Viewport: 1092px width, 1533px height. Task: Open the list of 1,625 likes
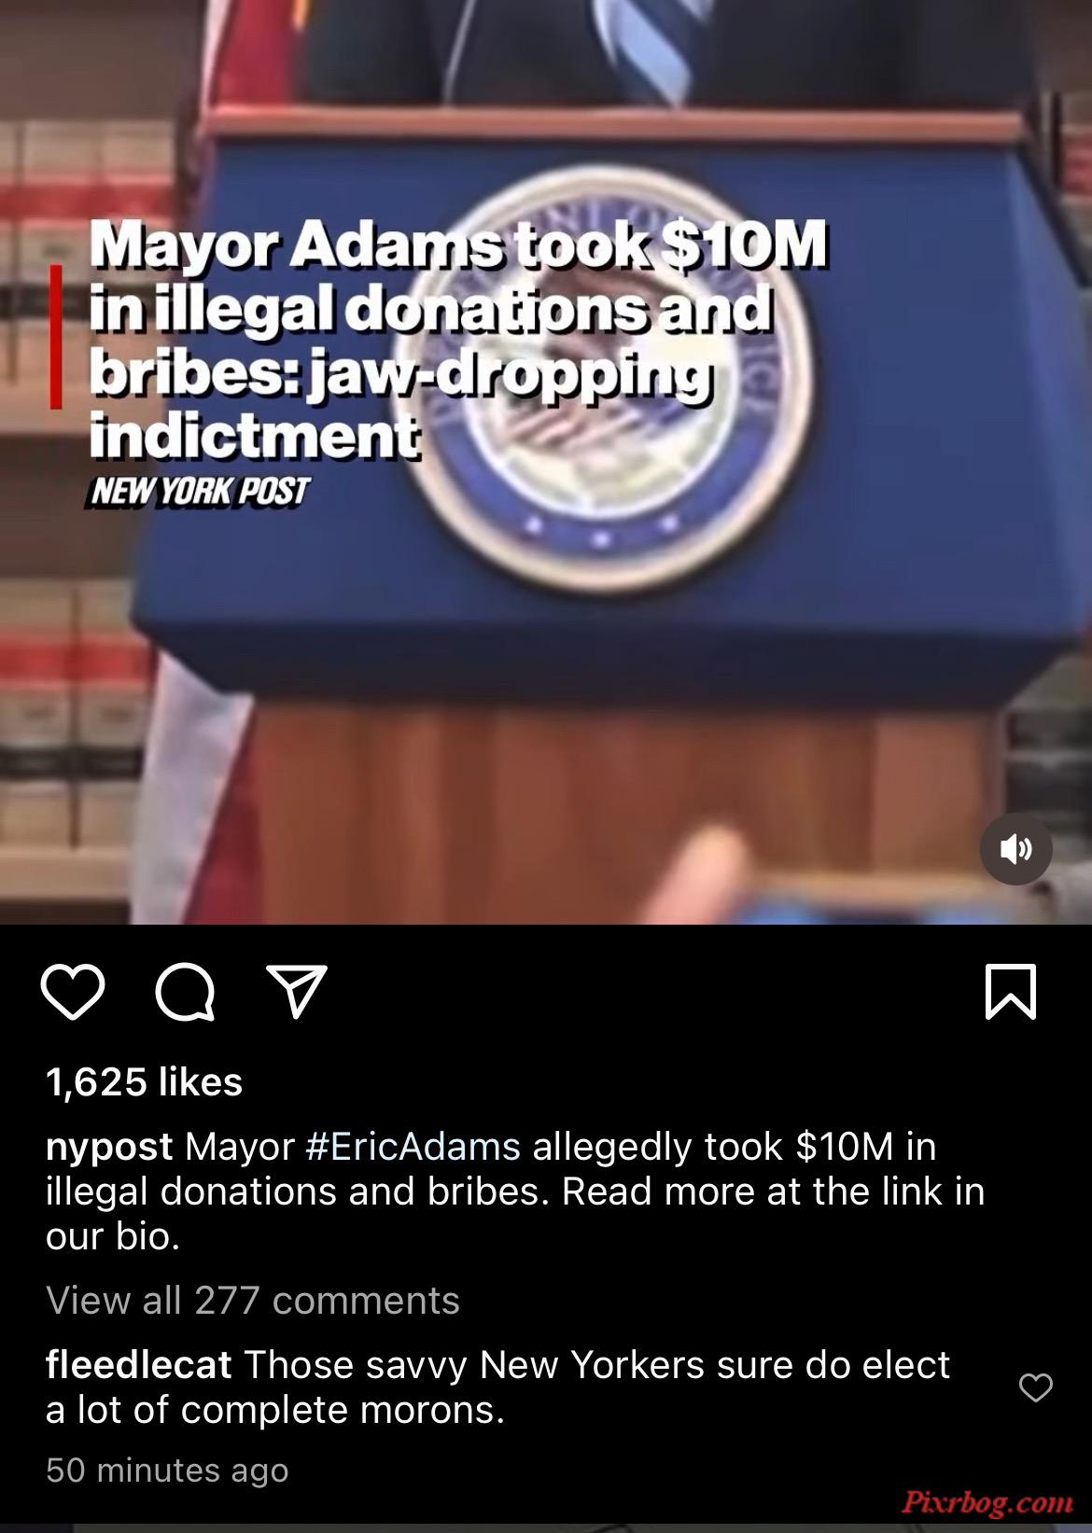[x=144, y=1082]
